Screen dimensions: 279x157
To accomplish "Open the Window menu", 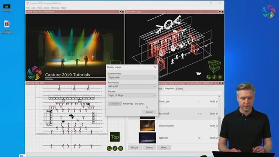I will click(x=55, y=8).
